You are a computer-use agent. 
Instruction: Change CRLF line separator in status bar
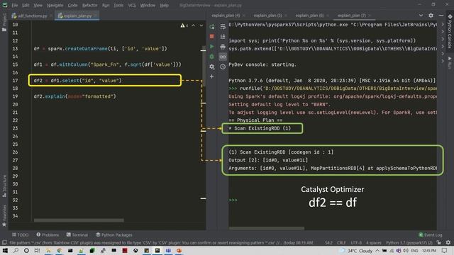point(341,242)
